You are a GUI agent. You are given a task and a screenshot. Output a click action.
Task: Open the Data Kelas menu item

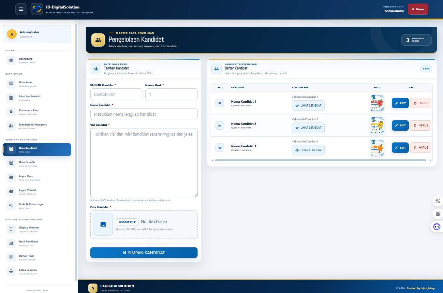point(37,84)
